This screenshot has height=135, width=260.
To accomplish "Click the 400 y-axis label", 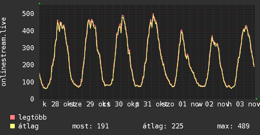I will pyautogui.click(x=28, y=31).
